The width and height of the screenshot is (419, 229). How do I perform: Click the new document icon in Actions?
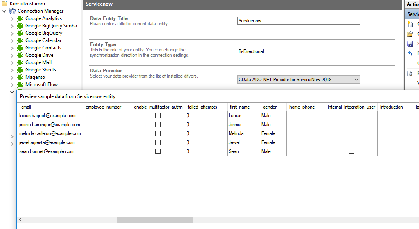410,24
